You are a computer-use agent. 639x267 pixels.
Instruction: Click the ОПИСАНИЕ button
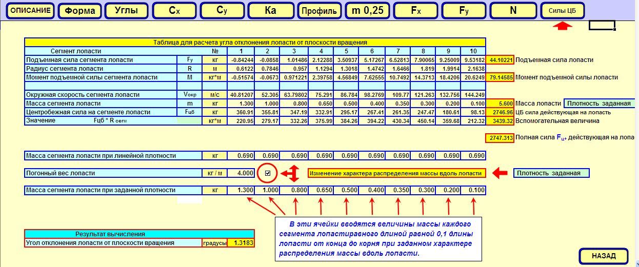pos(31,11)
